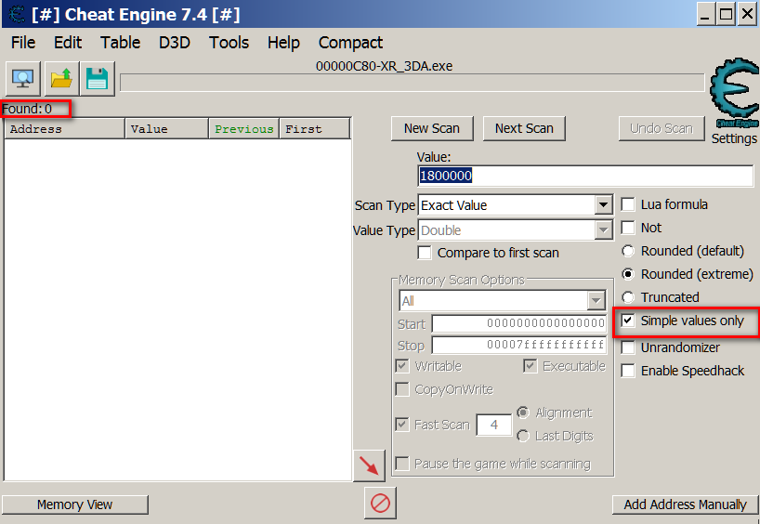Click Add Address Manually button
The width and height of the screenshot is (760, 524).
pos(685,504)
